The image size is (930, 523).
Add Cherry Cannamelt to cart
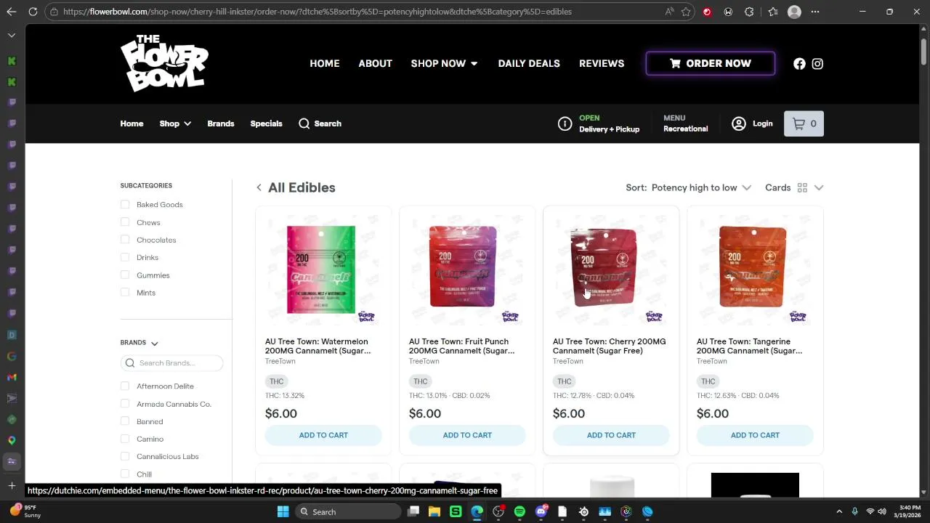611,435
